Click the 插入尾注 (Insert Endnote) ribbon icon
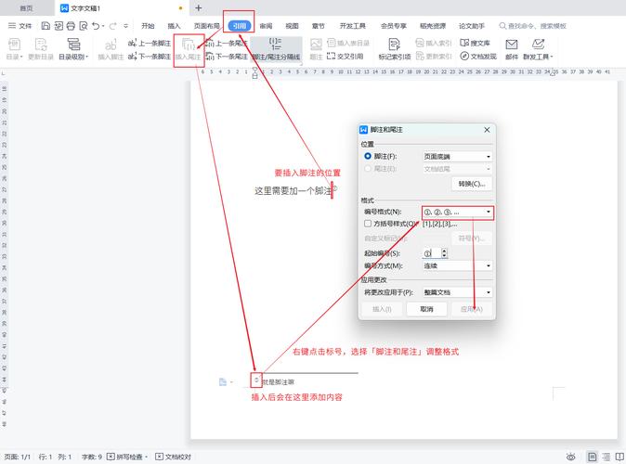The height and width of the screenshot is (464, 626). 189,48
